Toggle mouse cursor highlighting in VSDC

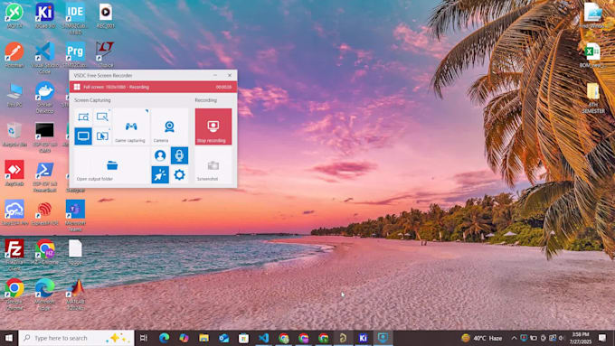click(160, 174)
